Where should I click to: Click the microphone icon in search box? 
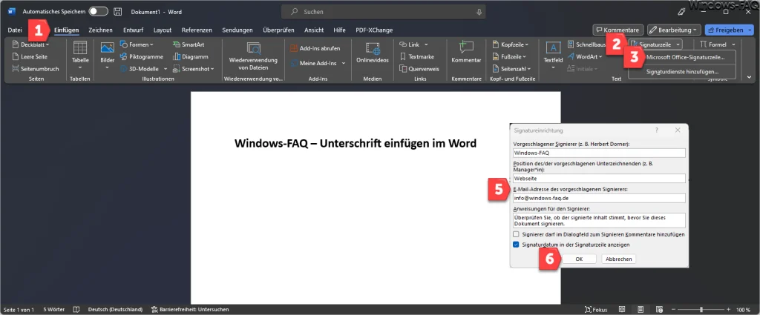click(x=479, y=12)
